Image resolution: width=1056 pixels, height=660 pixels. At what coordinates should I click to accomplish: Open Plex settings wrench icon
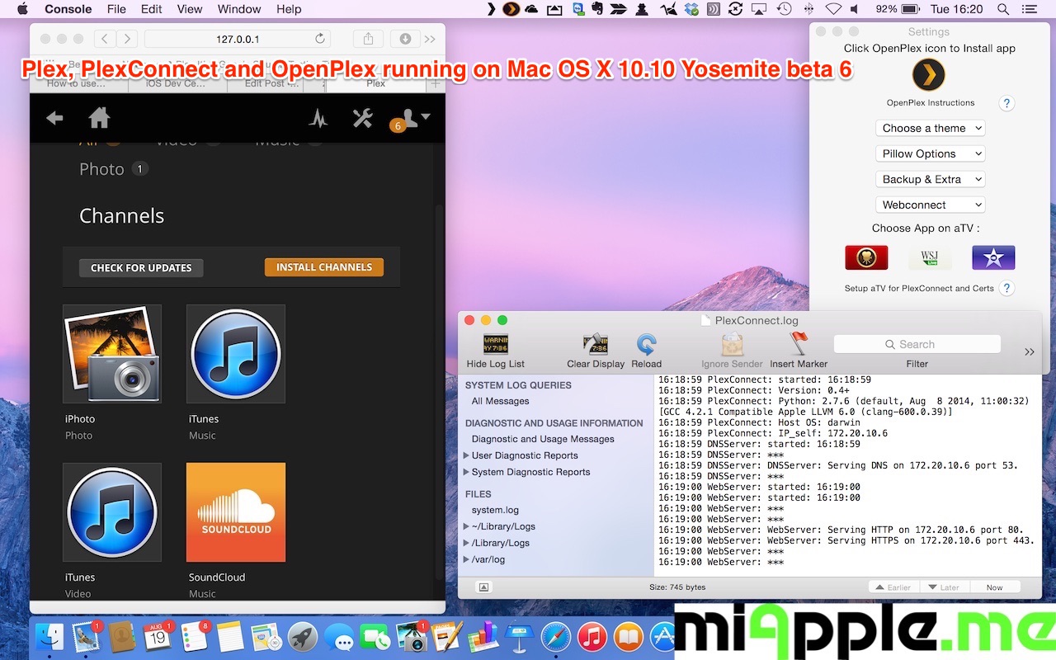tap(362, 119)
